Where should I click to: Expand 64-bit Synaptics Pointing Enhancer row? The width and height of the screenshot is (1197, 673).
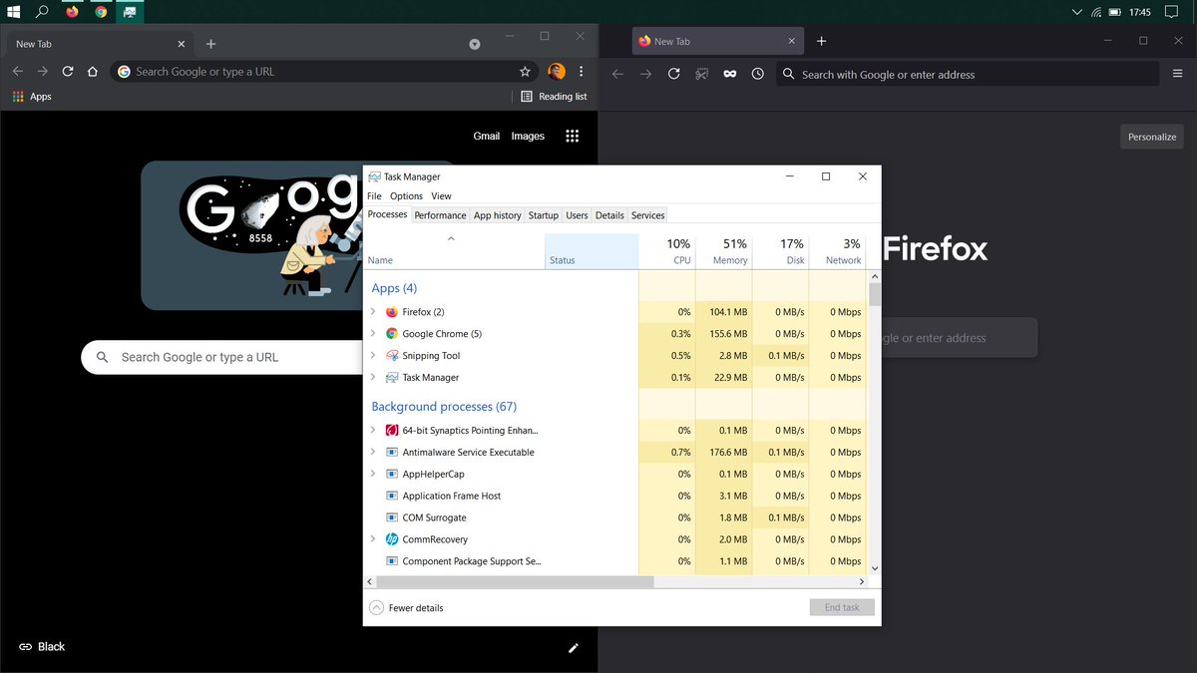373,431
